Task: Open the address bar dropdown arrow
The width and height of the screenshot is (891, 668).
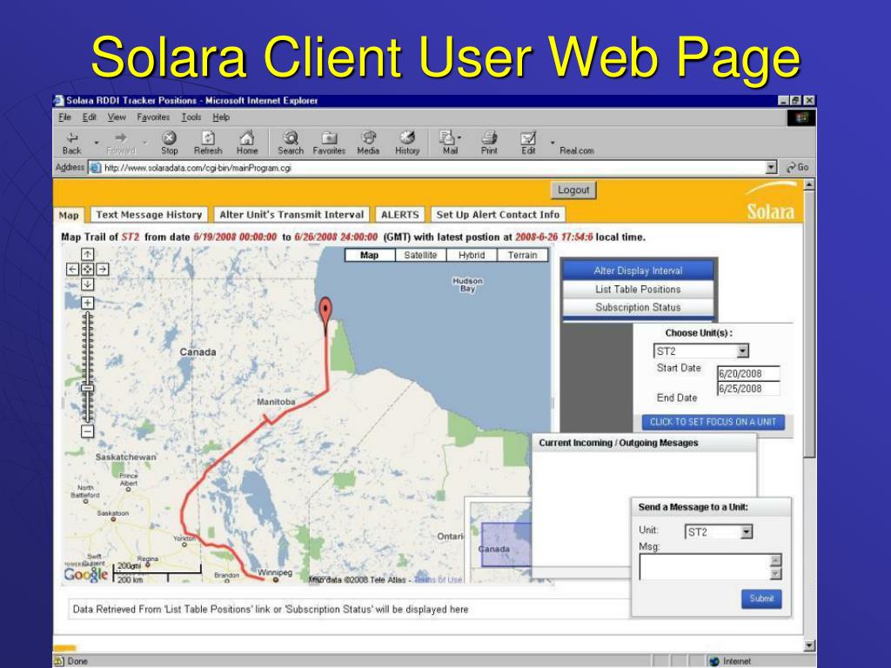Action: point(771,168)
